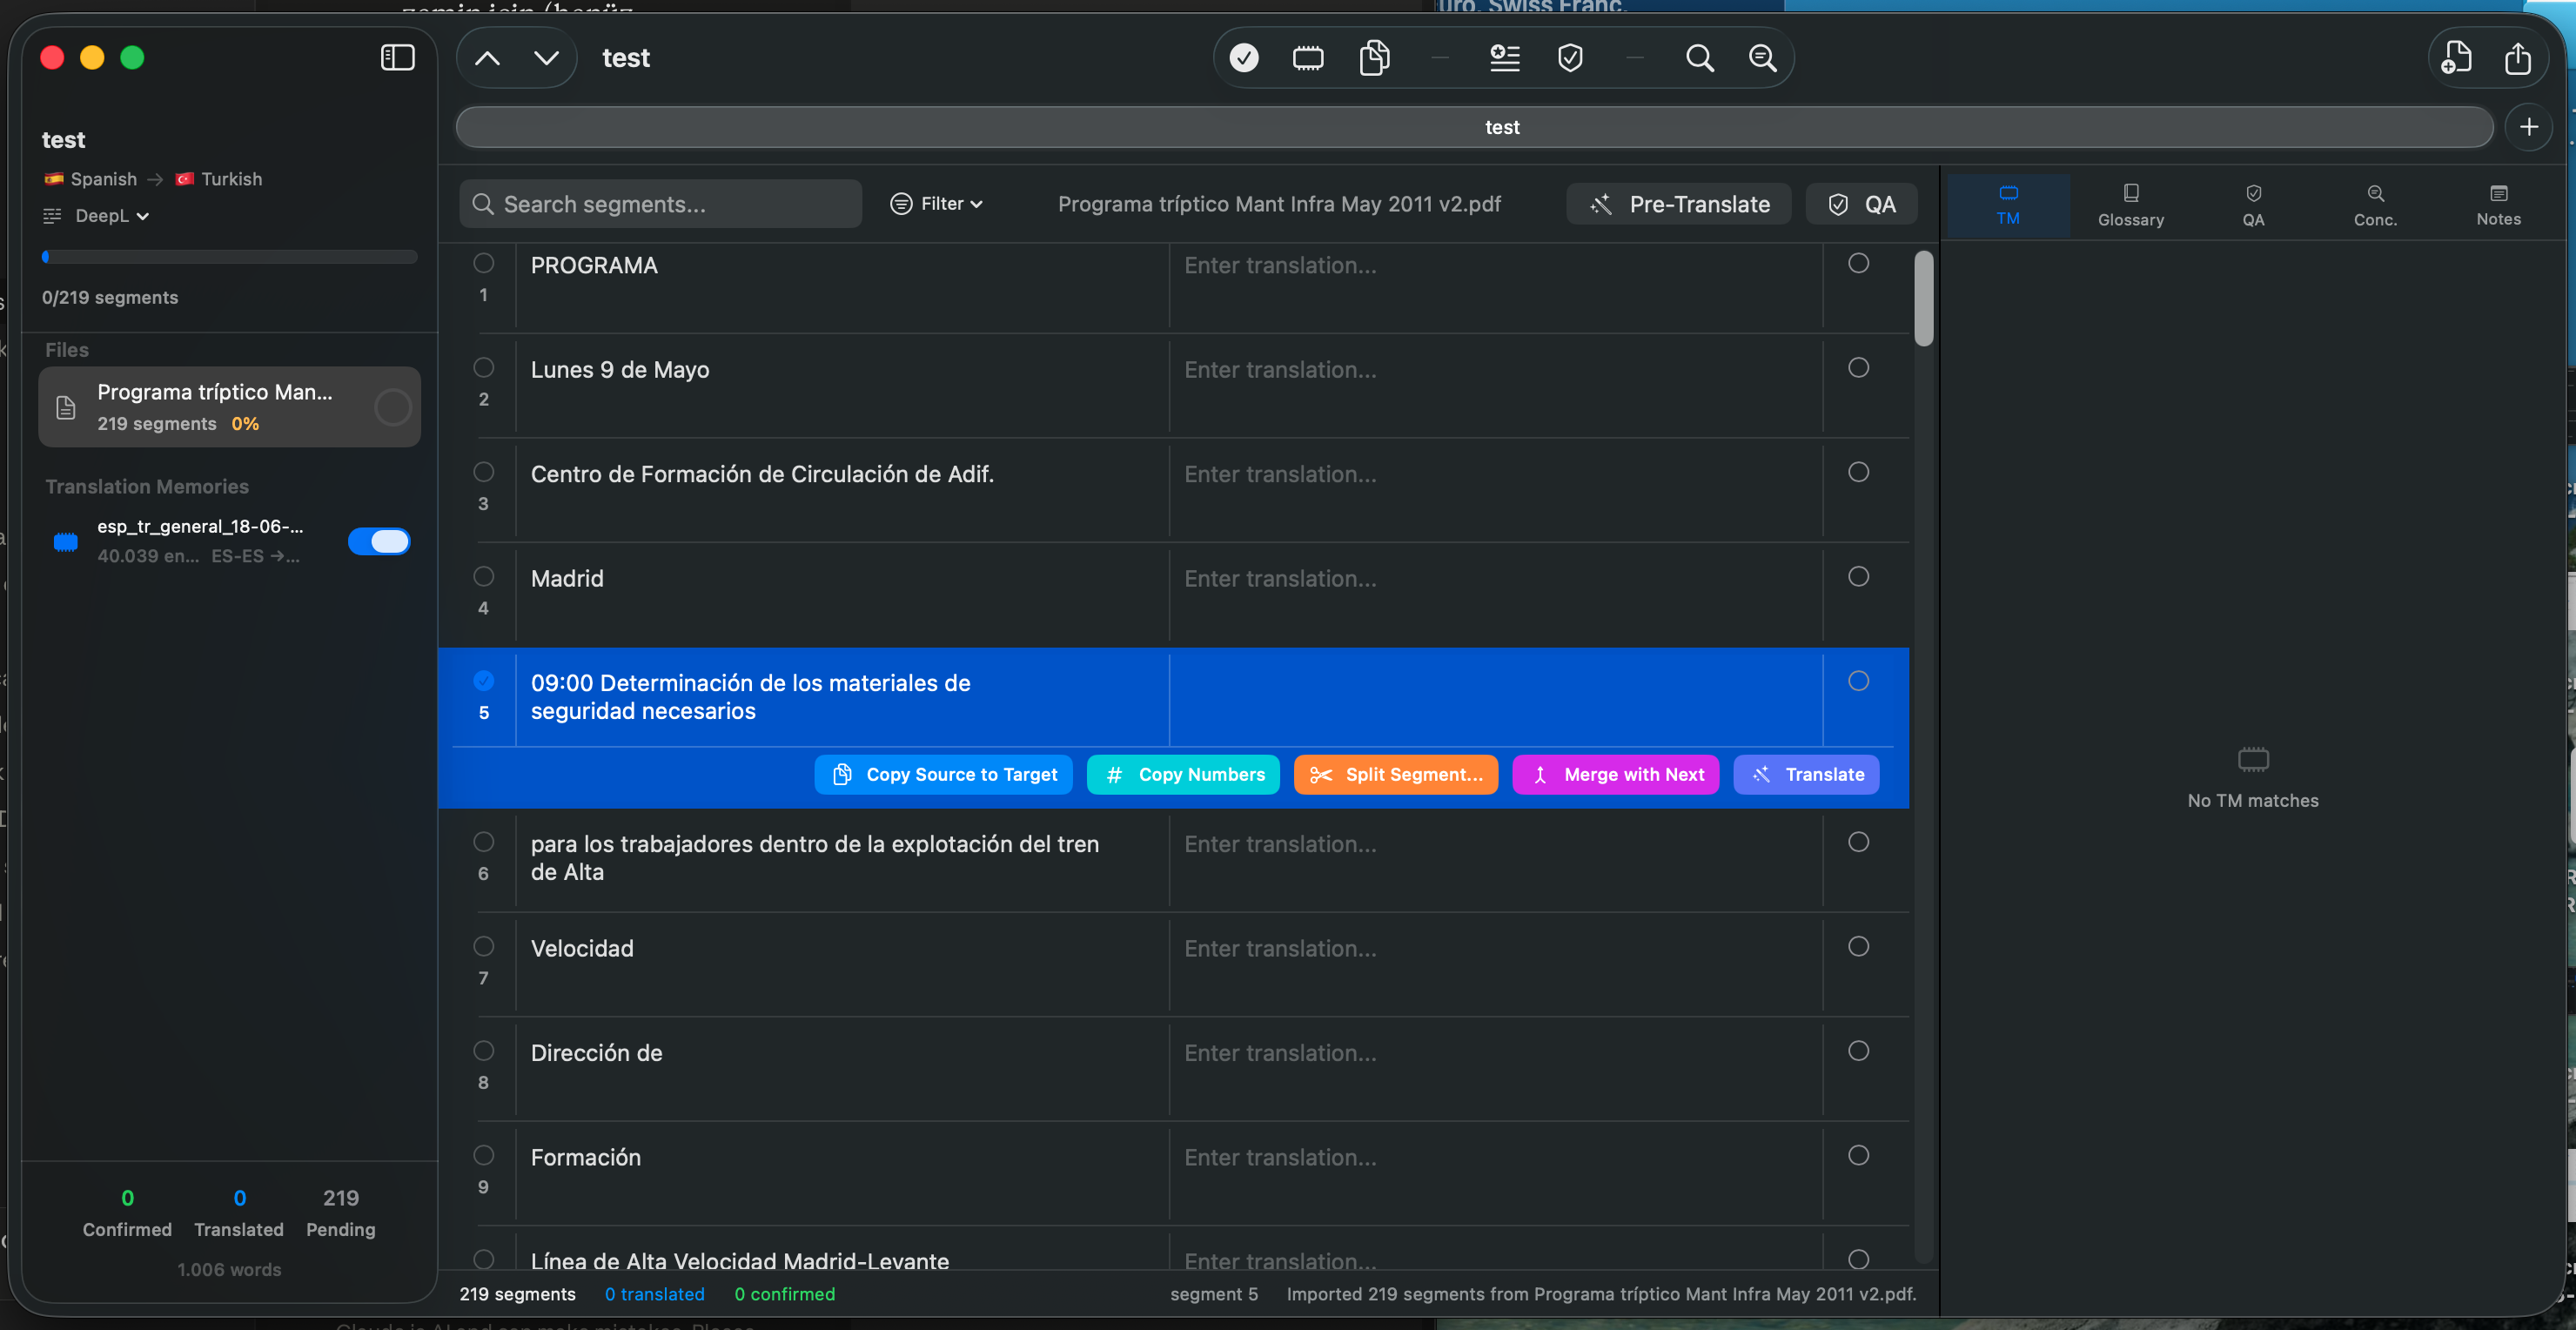This screenshot has height=1330, width=2576.
Task: Click the wand icon on Translate button
Action: [x=1761, y=775]
